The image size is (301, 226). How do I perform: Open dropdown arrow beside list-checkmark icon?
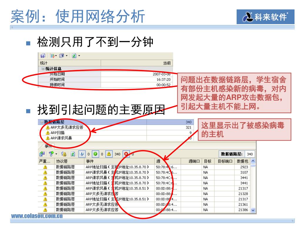coord(56,56)
